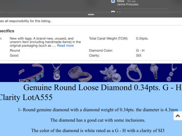Tap the mail app icon beside Inbox
This screenshot has width=182, height=136.
coord(113,1)
